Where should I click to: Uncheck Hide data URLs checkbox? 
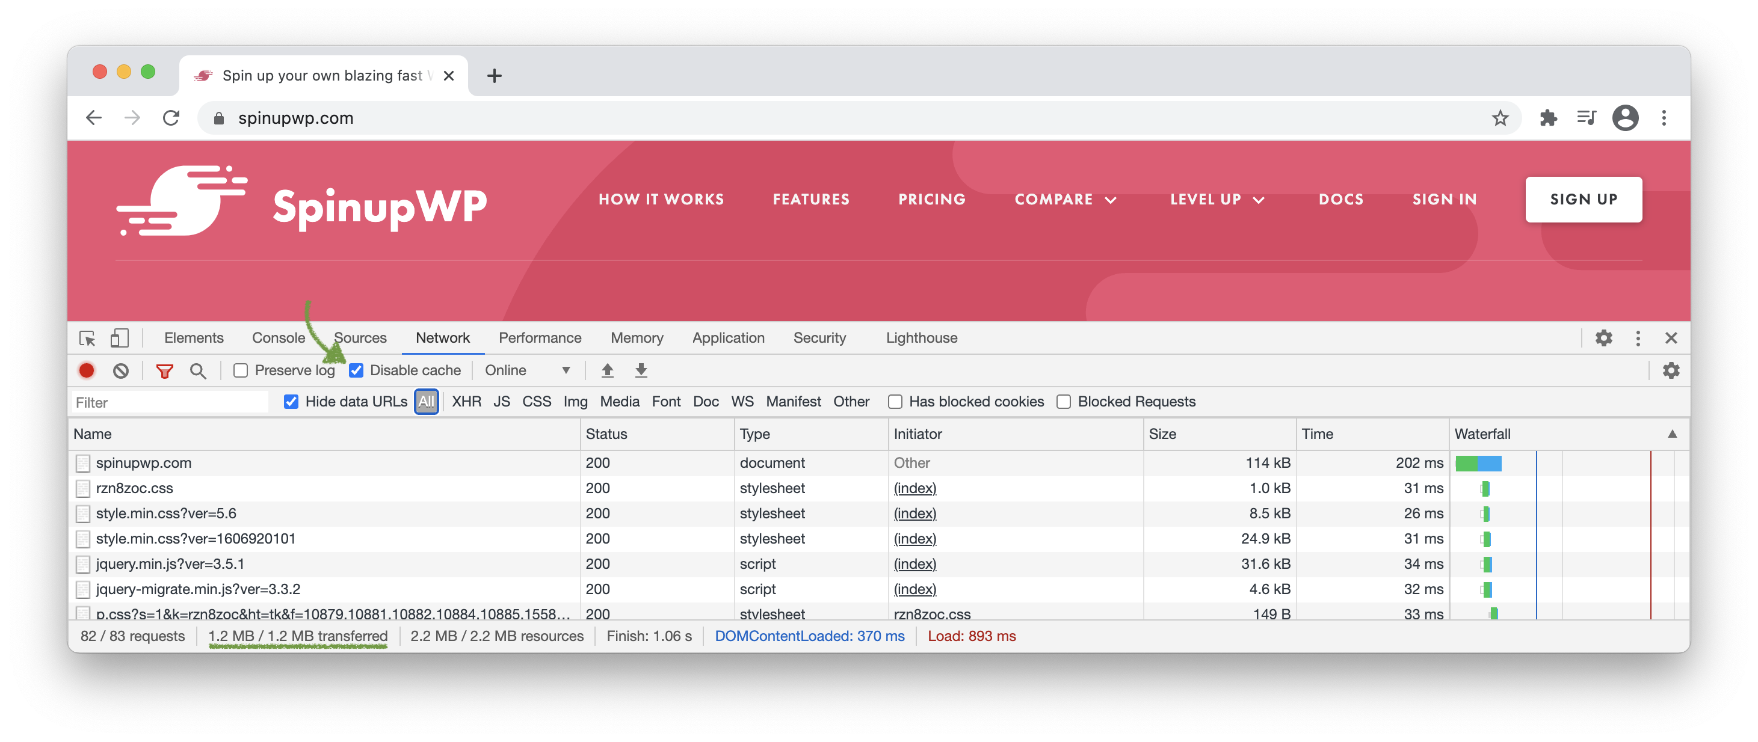pos(291,402)
